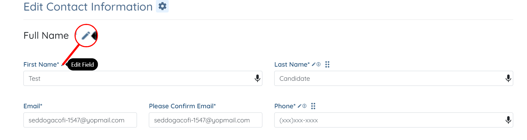Focus the Last Name input containing Candidate
527x140 pixels.
(x=394, y=78)
